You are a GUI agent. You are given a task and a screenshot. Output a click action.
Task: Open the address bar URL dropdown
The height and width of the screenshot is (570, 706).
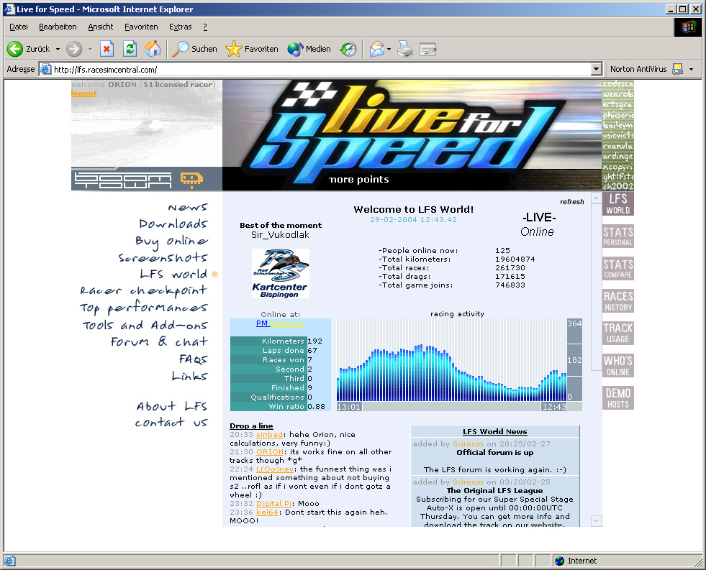pos(596,69)
